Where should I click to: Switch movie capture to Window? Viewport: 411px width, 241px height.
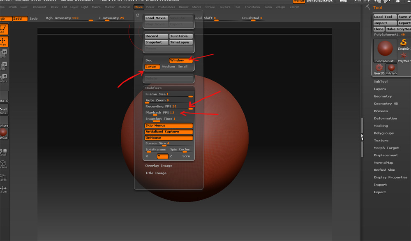[x=181, y=60]
